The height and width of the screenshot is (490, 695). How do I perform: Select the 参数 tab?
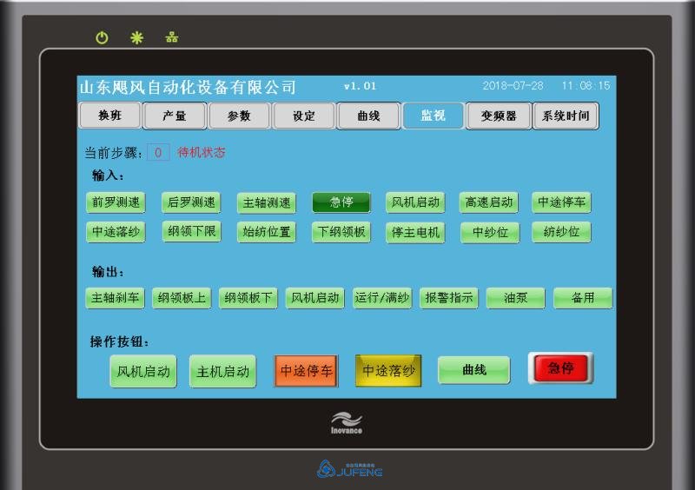pyautogui.click(x=239, y=116)
